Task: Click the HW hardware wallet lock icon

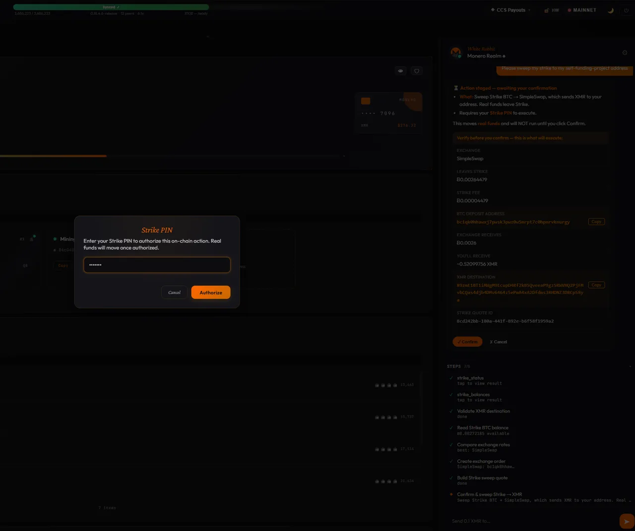Action: point(547,10)
